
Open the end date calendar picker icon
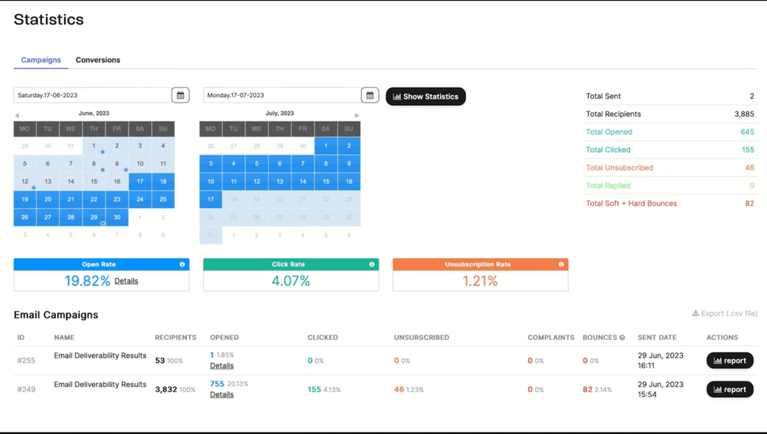(370, 95)
